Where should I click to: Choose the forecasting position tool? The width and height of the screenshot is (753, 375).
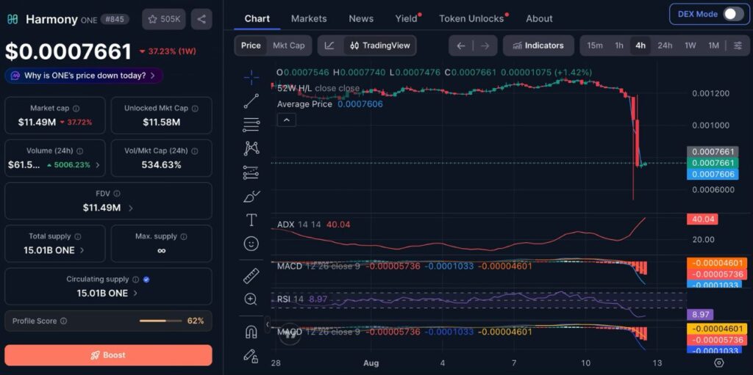click(x=251, y=172)
